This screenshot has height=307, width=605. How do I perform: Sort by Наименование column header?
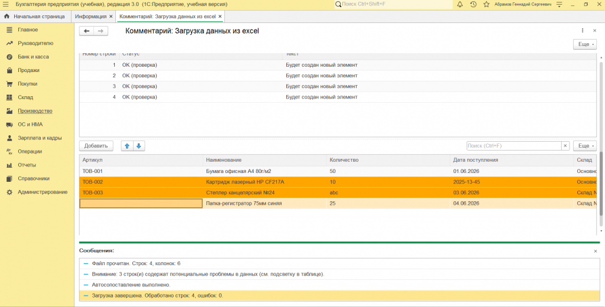pyautogui.click(x=265, y=160)
